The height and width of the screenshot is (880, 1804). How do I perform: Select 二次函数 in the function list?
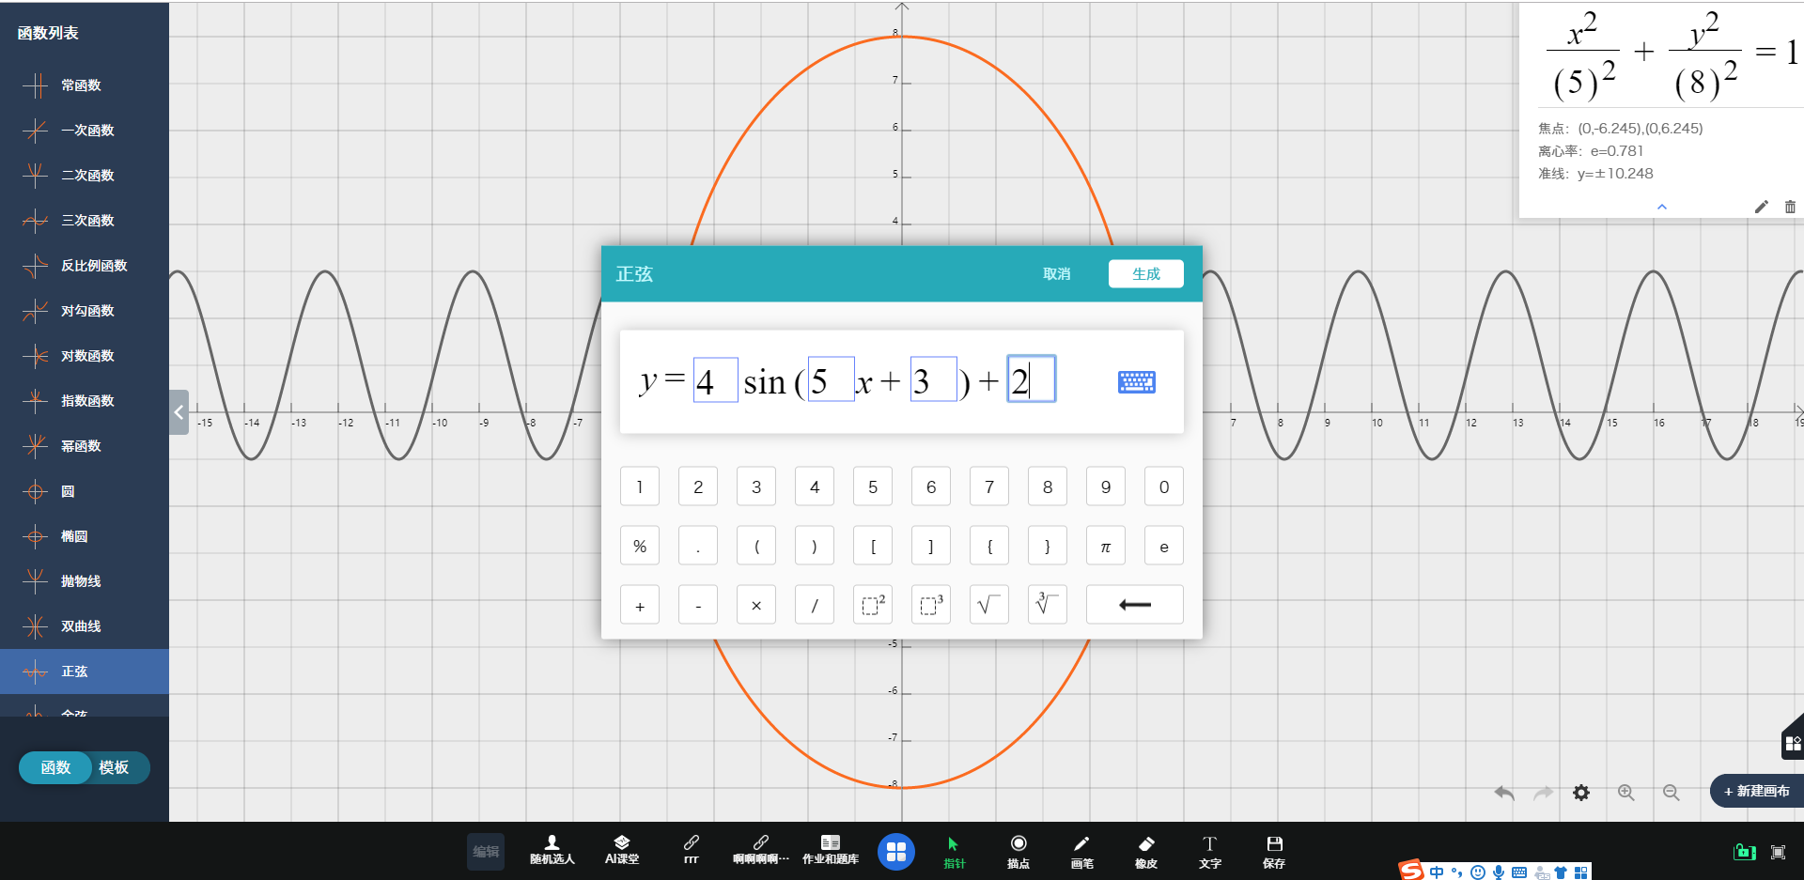click(x=85, y=176)
